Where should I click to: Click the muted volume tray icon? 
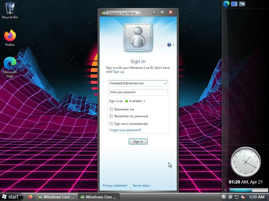coord(243,197)
